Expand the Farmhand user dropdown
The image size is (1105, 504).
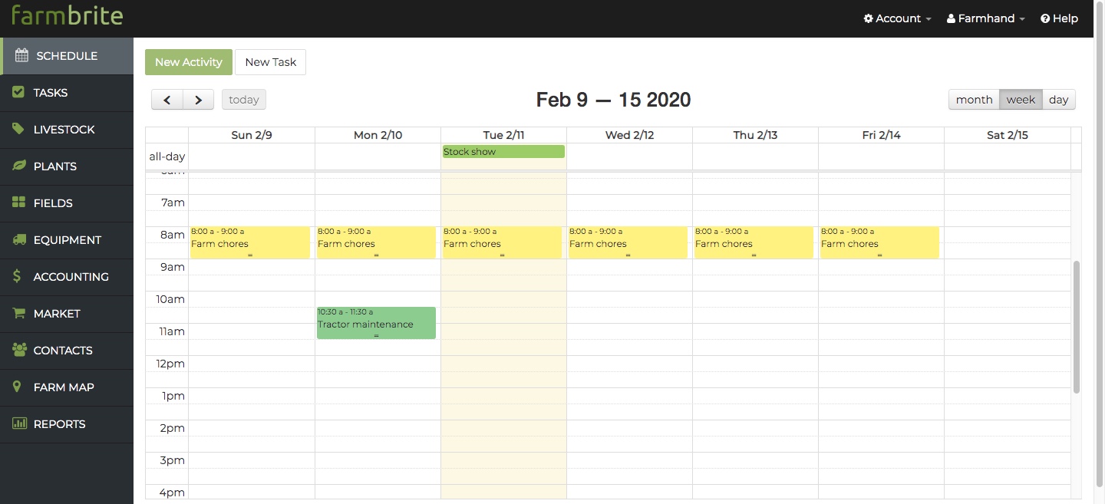985,18
